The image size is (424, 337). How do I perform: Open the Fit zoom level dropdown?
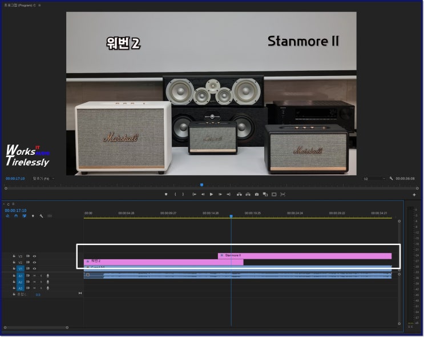coord(43,179)
